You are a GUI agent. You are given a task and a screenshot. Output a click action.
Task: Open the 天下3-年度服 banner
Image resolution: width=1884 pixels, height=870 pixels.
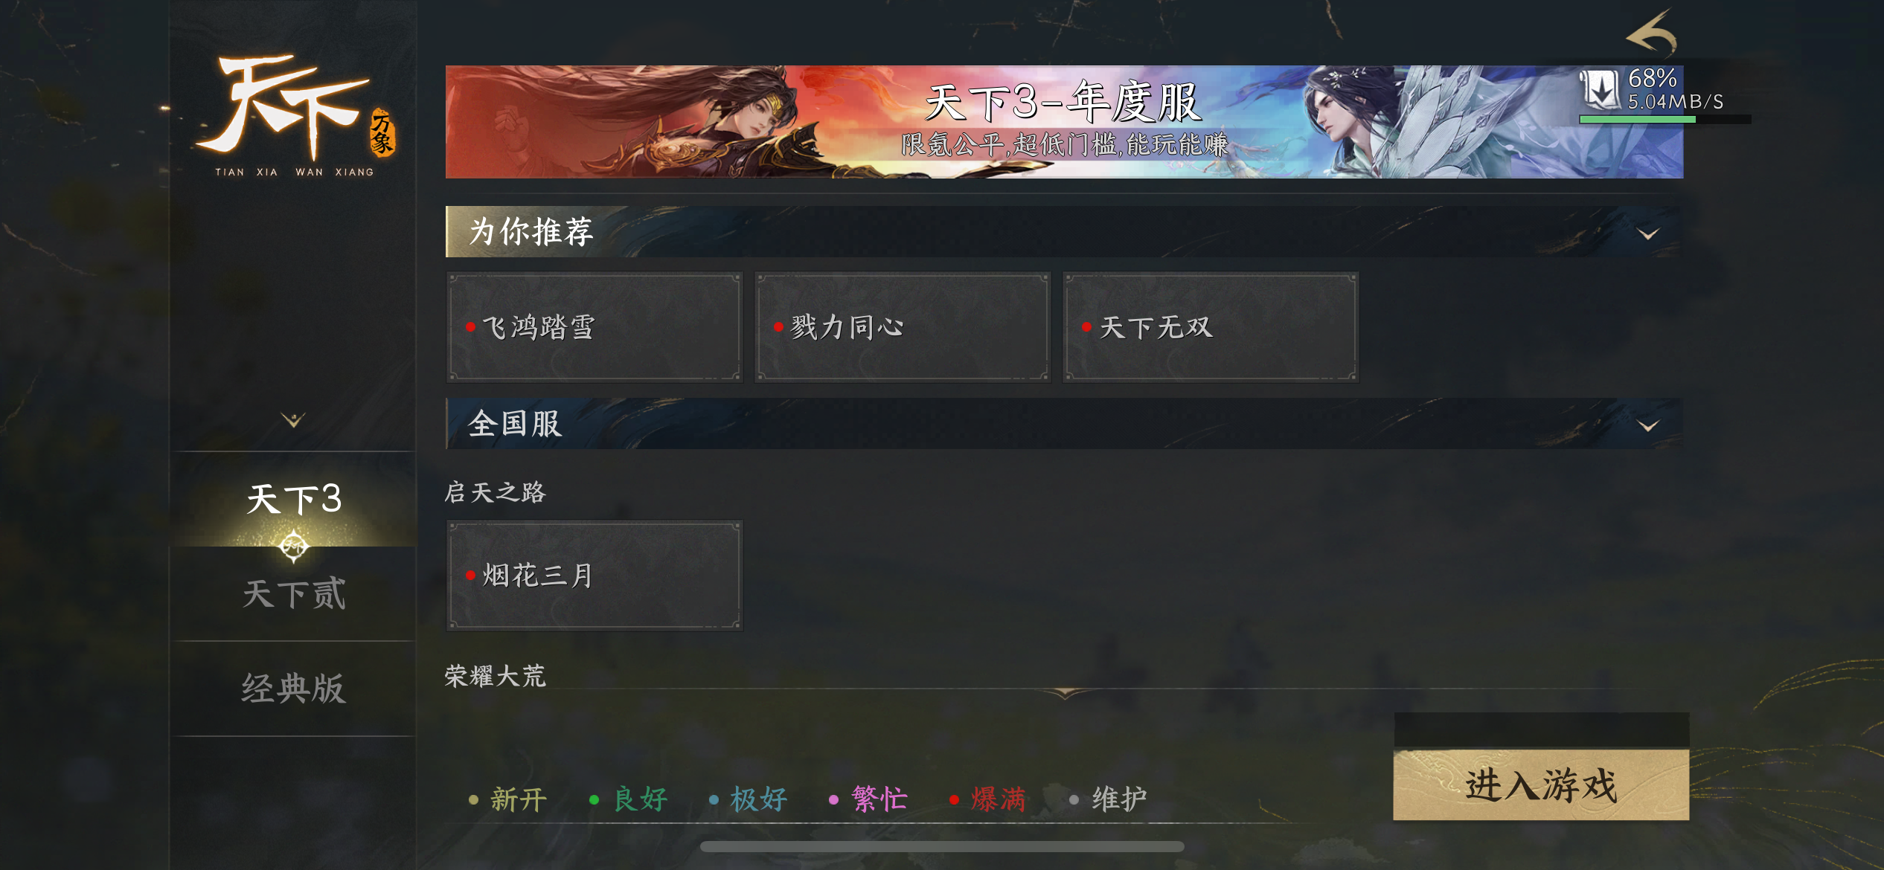(1064, 122)
